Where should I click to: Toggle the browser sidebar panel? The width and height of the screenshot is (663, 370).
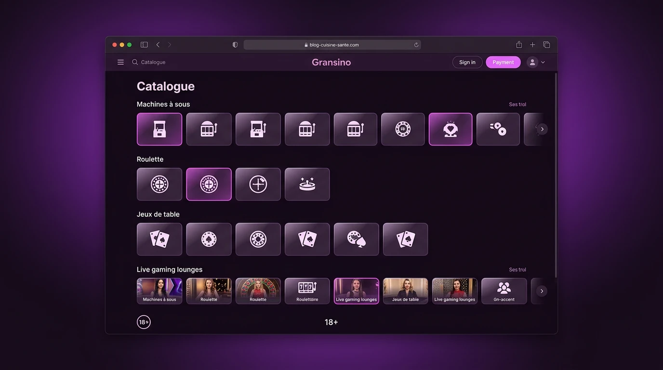144,45
